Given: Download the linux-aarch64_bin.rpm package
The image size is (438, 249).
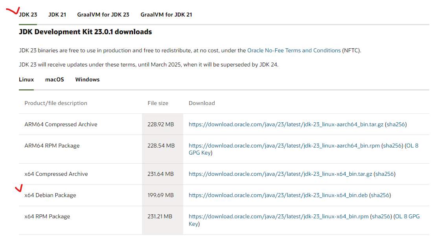Looking at the screenshot, I should [x=284, y=146].
